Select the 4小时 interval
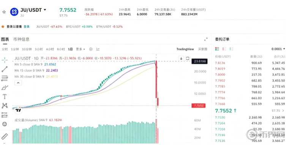 (x=50, y=49)
